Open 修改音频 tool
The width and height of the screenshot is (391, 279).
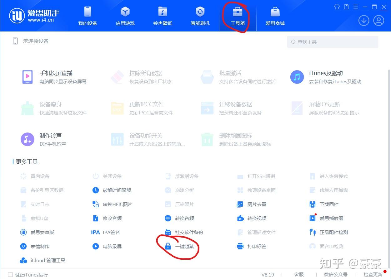click(107, 218)
